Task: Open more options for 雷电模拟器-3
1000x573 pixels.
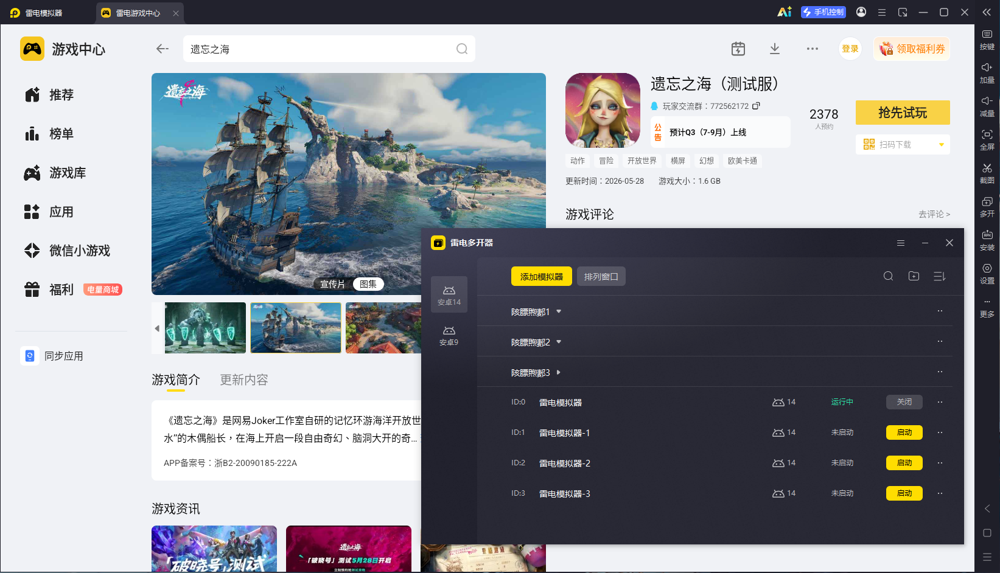Action: pyautogui.click(x=940, y=493)
